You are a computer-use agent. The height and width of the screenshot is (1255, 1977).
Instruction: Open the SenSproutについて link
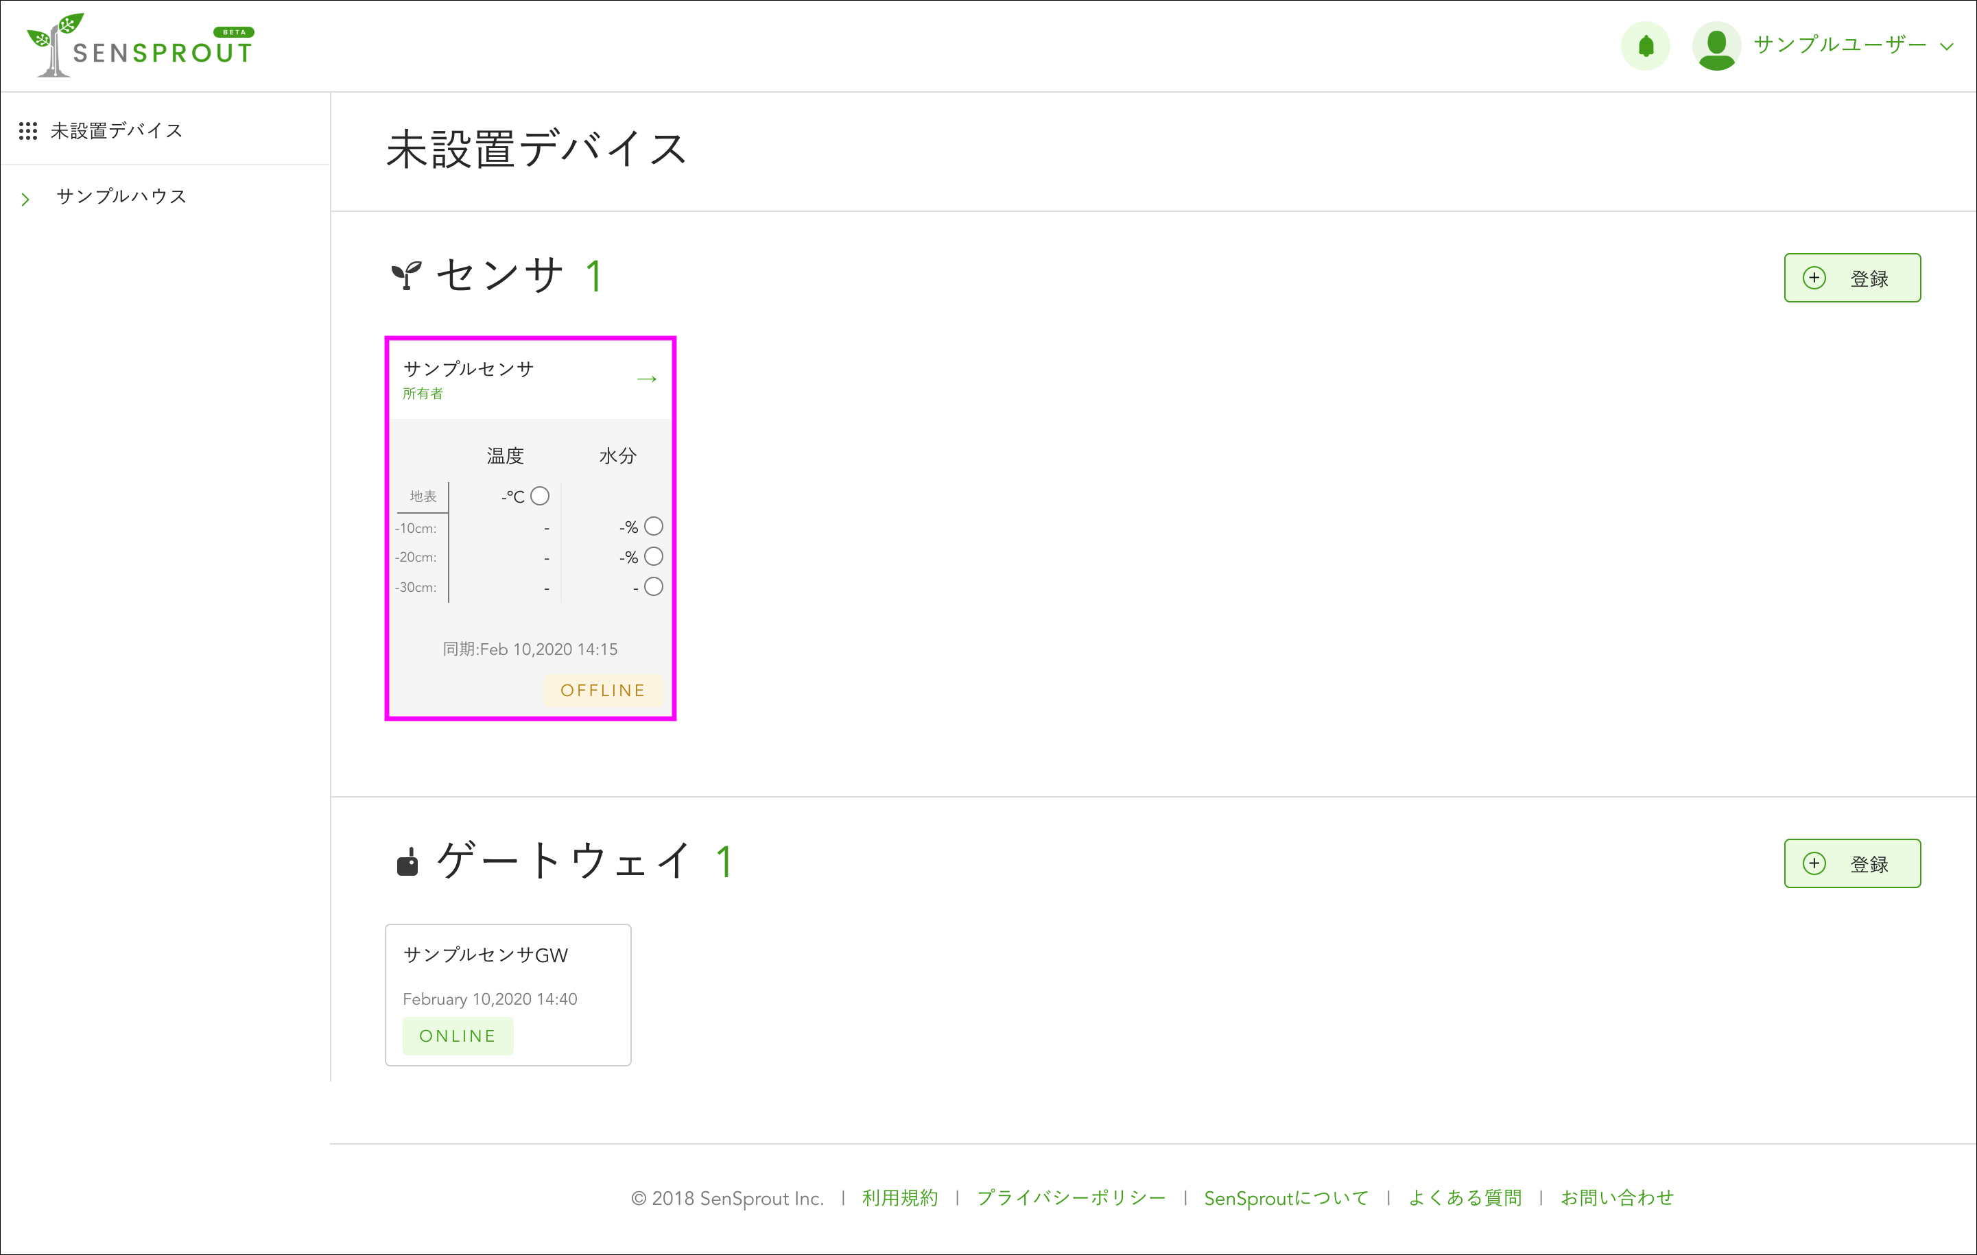click(x=1286, y=1198)
